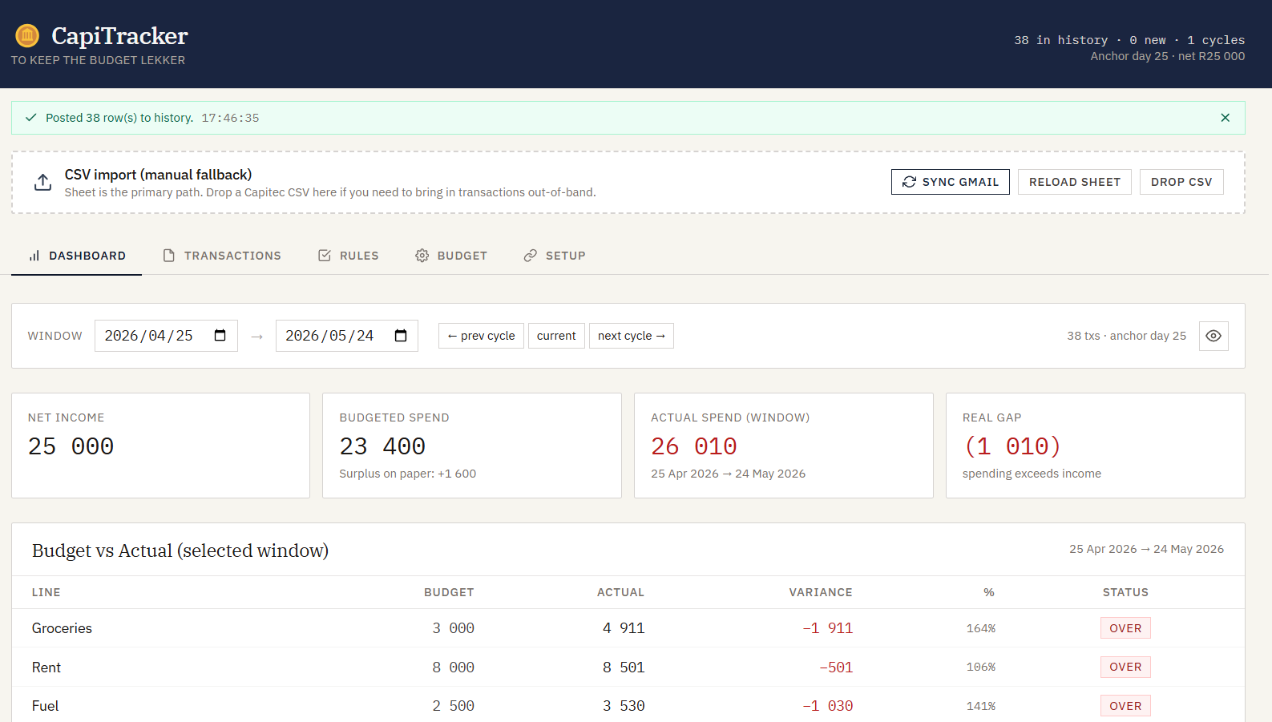Click the VARIANCE column header
The image size is (1272, 722).
click(821, 592)
